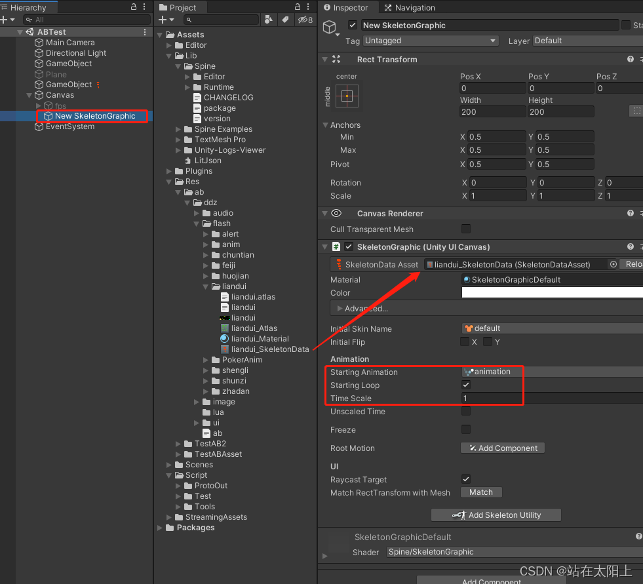Click the Search by Label tag icon
Screen dimensions: 643x584
[285, 20]
